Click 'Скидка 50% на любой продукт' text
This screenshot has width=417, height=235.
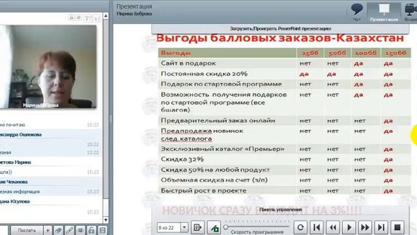pos(215,170)
